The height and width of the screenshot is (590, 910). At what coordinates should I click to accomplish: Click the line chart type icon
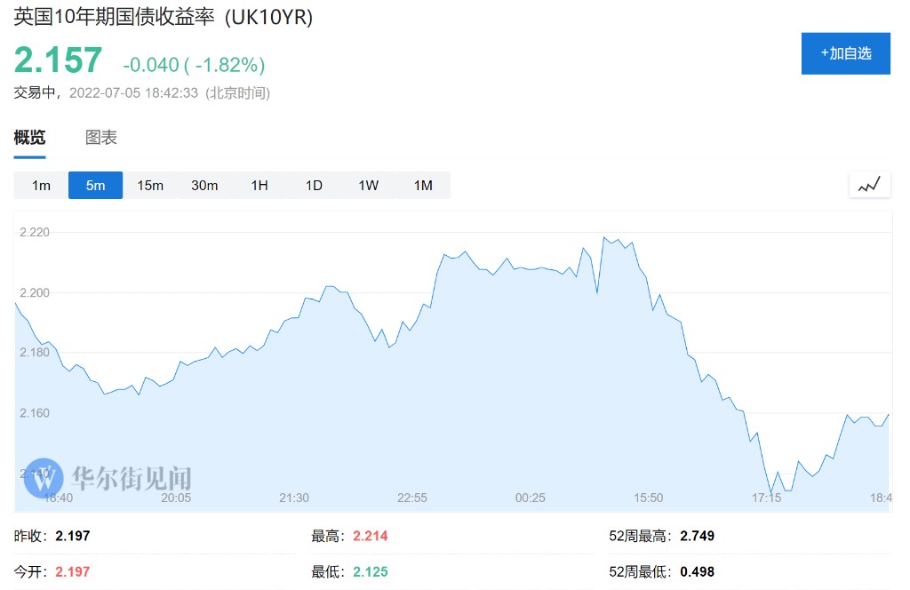click(869, 185)
